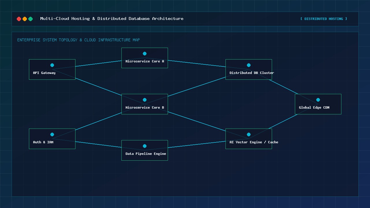370x208 pixels.
Task: Click the ENTERPRISE SYSTEM TOPOLOGY heading
Action: point(78,40)
